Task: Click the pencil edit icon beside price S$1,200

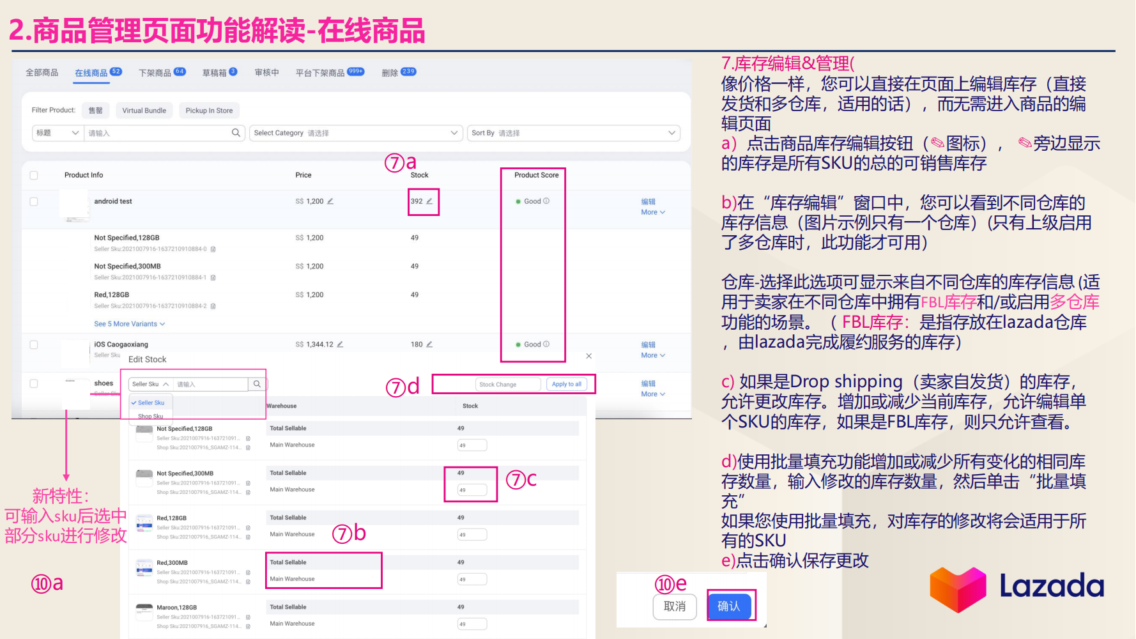Action: click(330, 201)
